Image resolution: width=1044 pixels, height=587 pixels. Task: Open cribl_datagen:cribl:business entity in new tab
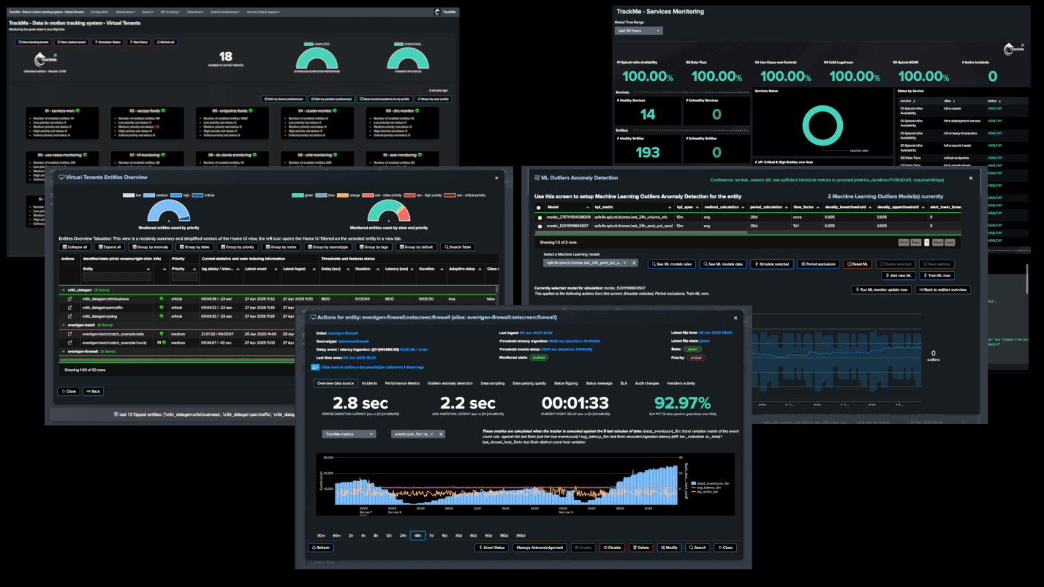point(69,299)
